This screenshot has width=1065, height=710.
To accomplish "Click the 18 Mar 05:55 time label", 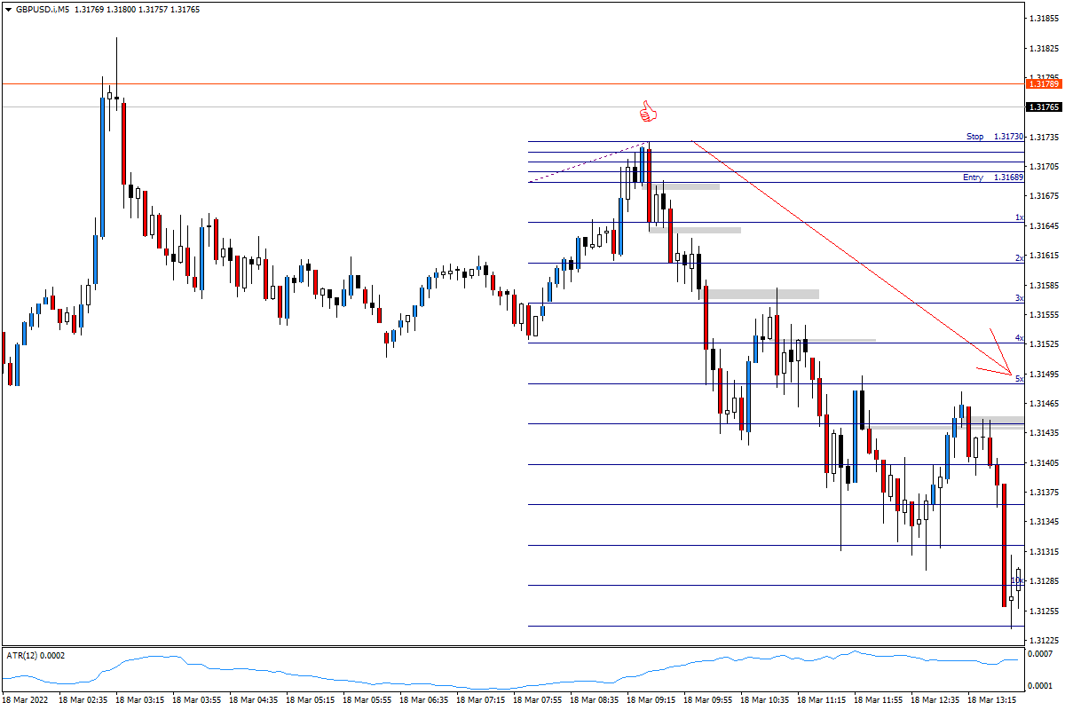I will pos(367,700).
